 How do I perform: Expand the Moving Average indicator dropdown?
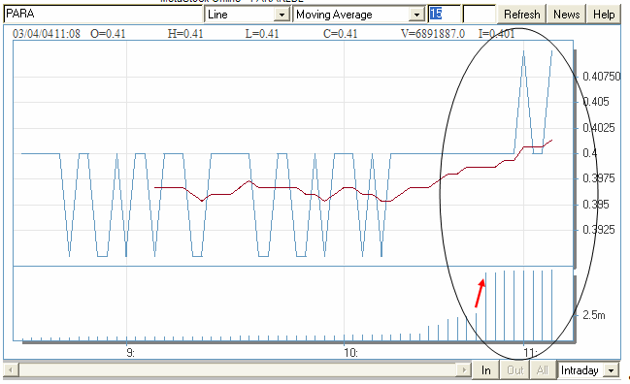pyautogui.click(x=417, y=15)
